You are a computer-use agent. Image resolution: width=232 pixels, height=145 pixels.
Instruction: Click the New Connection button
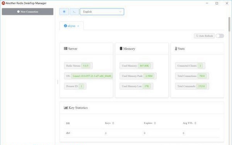pos(28,12)
